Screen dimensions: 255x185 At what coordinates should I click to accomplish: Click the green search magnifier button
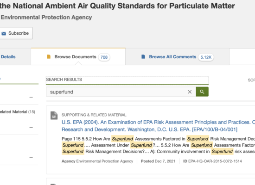pyautogui.click(x=202, y=92)
